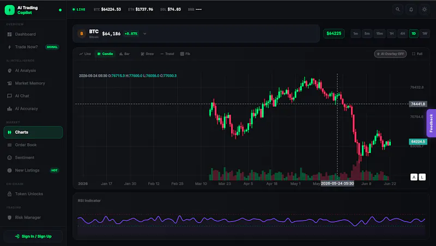
Task: Open the notifications bell icon
Action: tap(411, 9)
